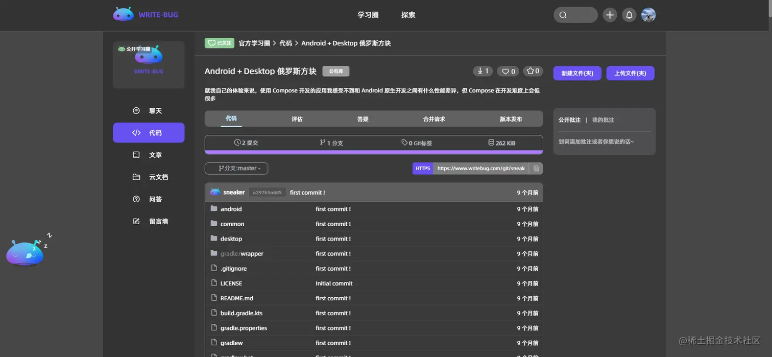Star the repository with star icon
Image resolution: width=772 pixels, height=357 pixels.
(x=533, y=71)
